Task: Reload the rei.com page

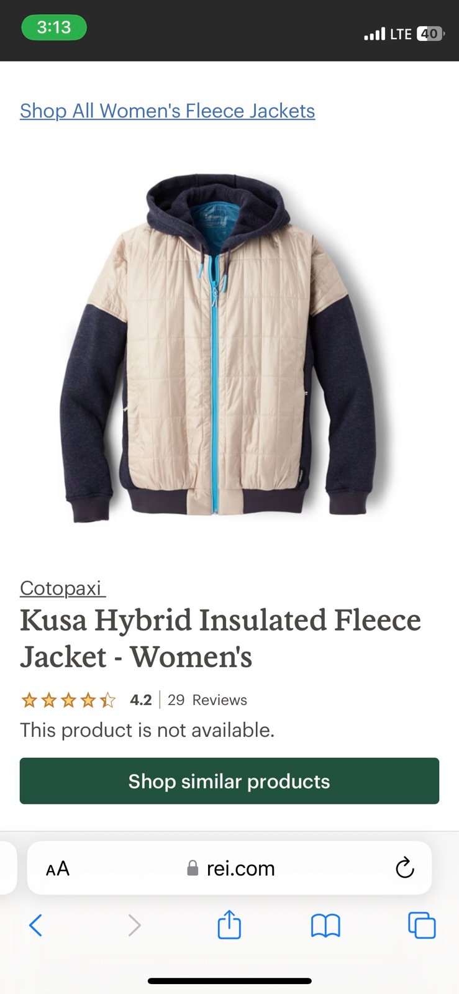Action: pos(405,867)
